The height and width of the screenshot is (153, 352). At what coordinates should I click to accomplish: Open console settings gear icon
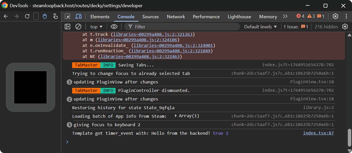[345, 27]
